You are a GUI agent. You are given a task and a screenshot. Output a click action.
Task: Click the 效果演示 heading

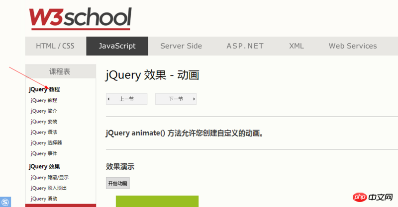point(120,167)
